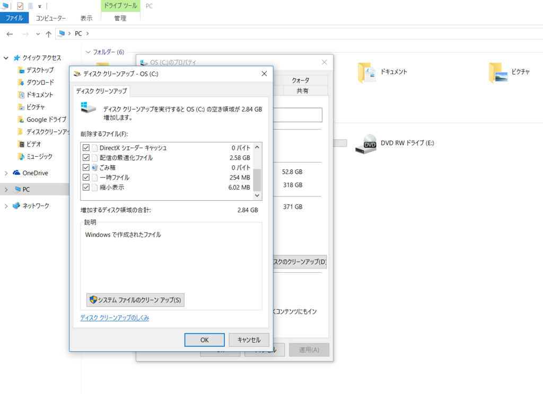543x394 pixels.
Task: Collapse the クイック アクセス tree node
Action: [6, 58]
